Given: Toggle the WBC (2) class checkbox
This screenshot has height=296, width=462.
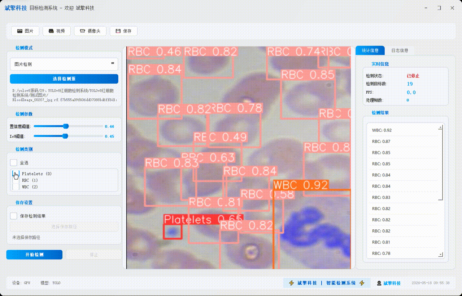Looking at the screenshot, I should pyautogui.click(x=16, y=187).
